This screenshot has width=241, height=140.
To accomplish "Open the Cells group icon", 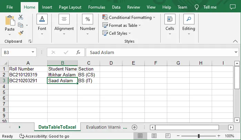I will point(170,19).
